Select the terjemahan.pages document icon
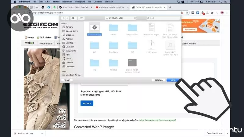Screen dimensions: 244x137 coord(151,27)
